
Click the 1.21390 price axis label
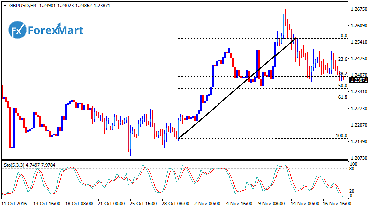[358, 141]
